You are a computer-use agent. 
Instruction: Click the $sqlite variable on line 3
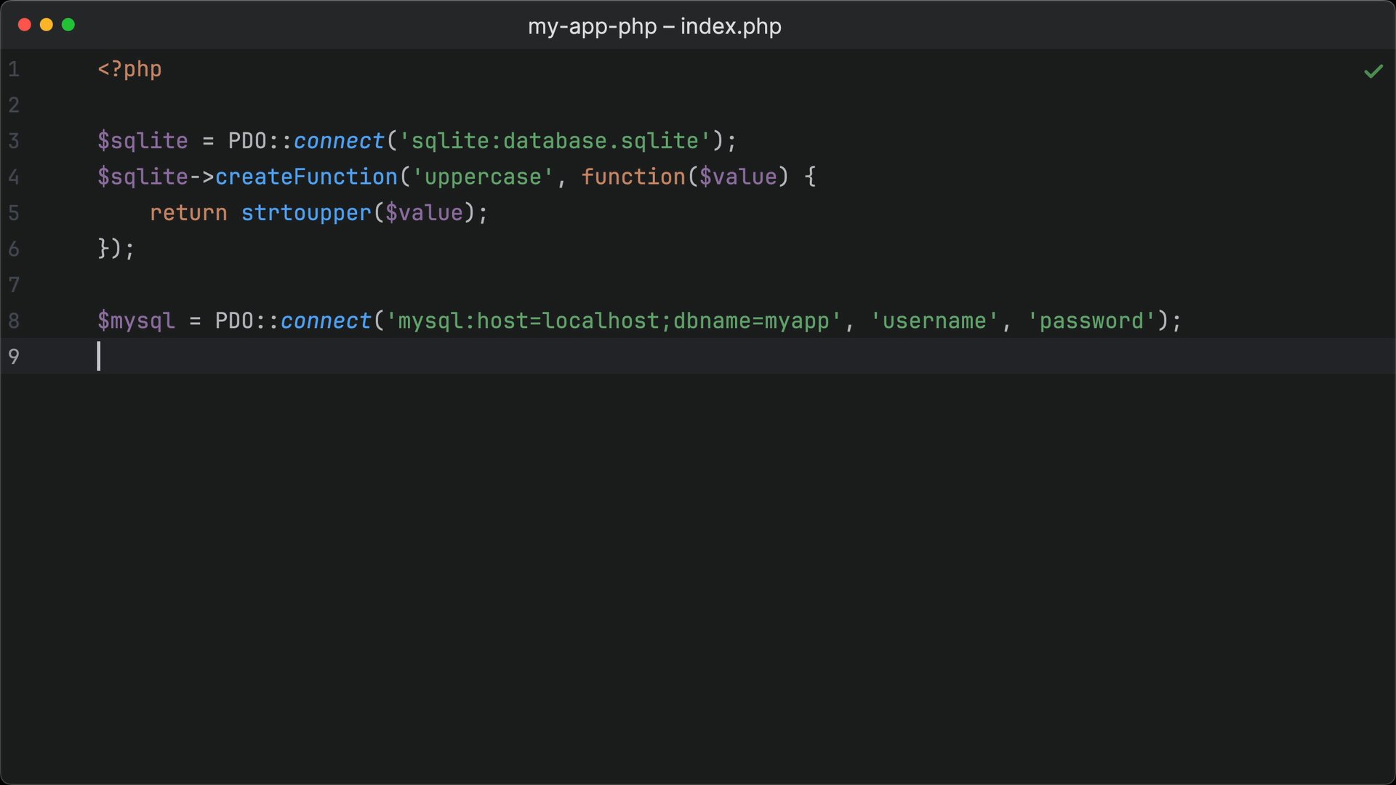pos(143,141)
